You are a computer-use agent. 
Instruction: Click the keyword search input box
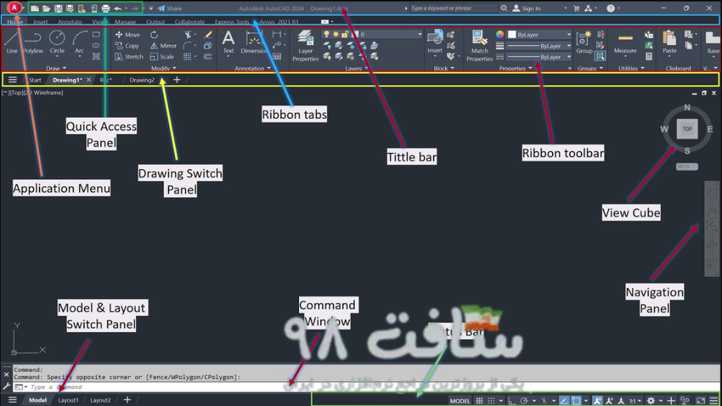453,8
